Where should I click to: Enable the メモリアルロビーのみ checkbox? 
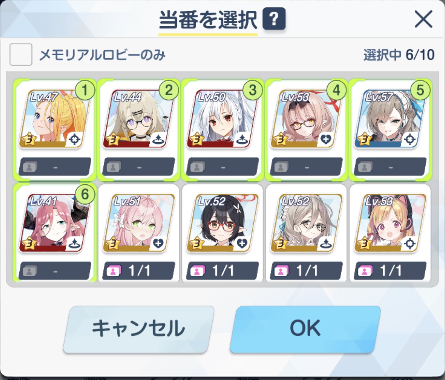coord(21,55)
